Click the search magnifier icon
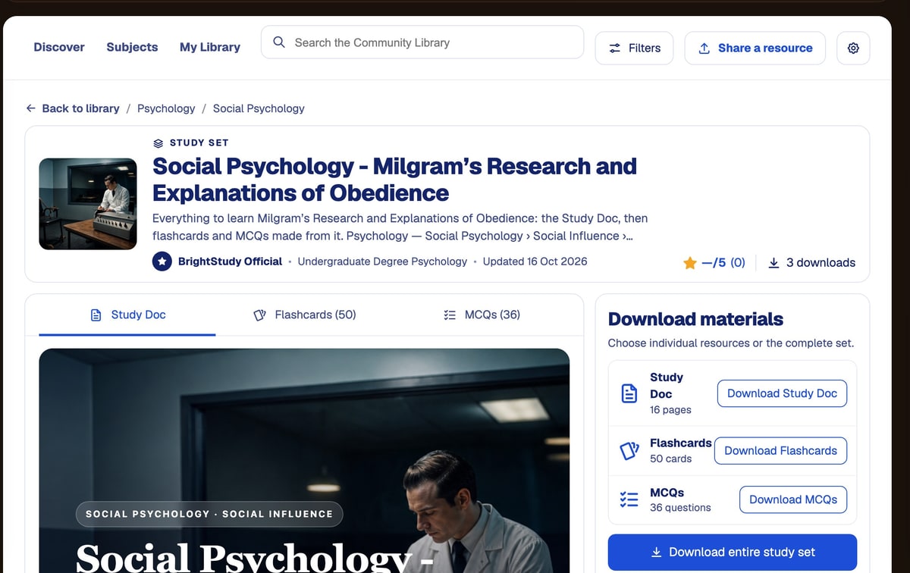 (x=279, y=42)
